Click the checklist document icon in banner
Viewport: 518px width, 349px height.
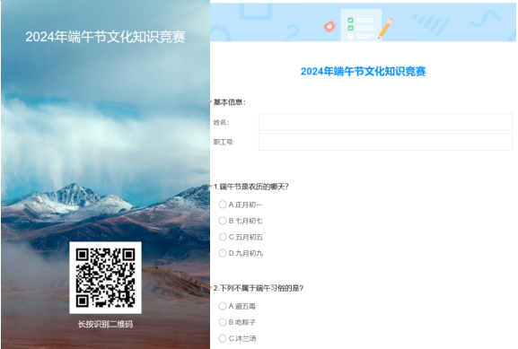[361, 26]
